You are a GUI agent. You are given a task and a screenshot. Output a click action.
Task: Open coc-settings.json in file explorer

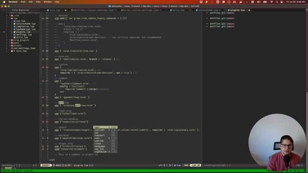[x=25, y=48]
